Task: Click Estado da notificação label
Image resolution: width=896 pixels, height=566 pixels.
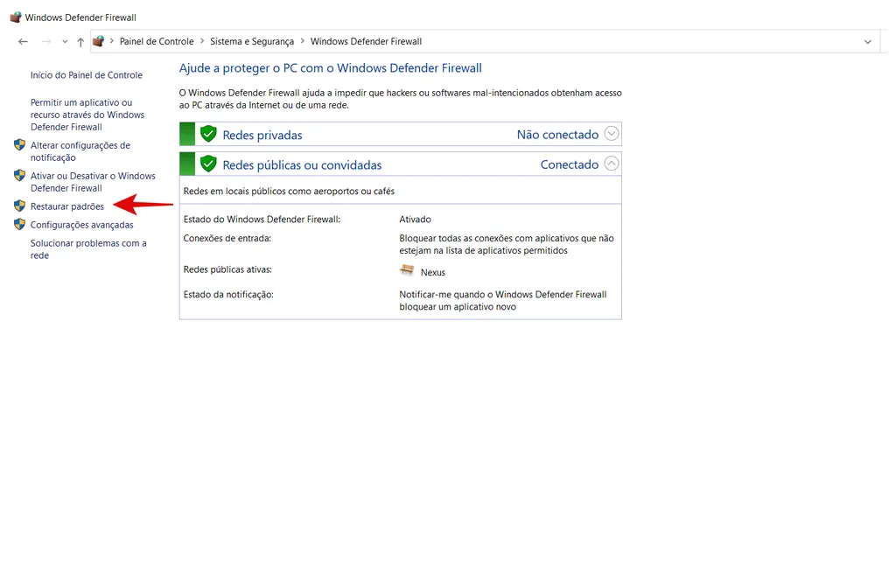Action: pos(228,295)
